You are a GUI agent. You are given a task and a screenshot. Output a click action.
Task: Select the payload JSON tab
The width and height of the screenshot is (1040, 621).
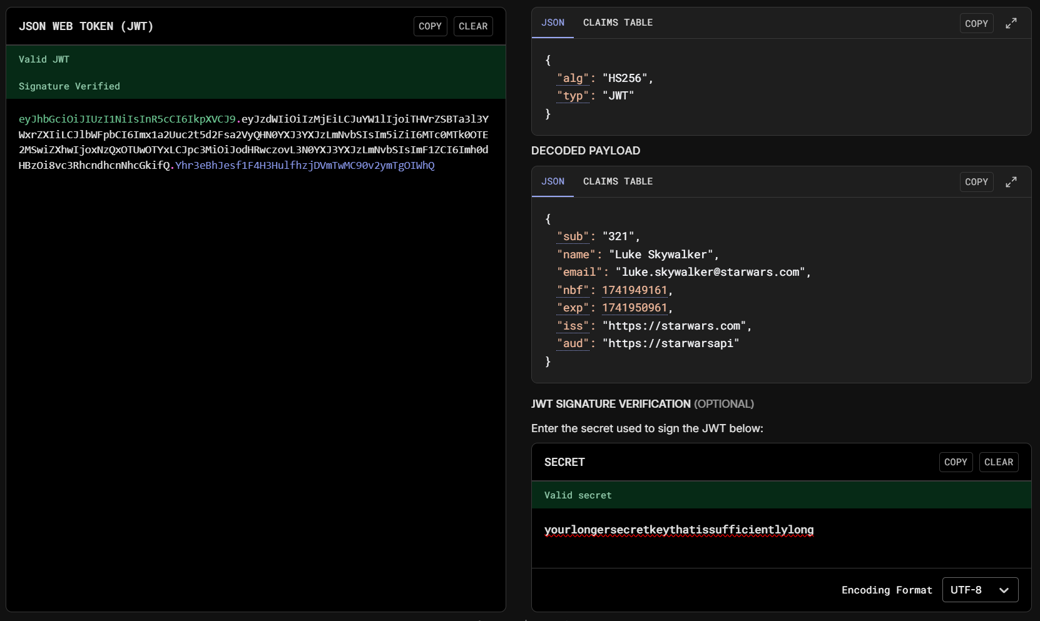pyautogui.click(x=553, y=181)
